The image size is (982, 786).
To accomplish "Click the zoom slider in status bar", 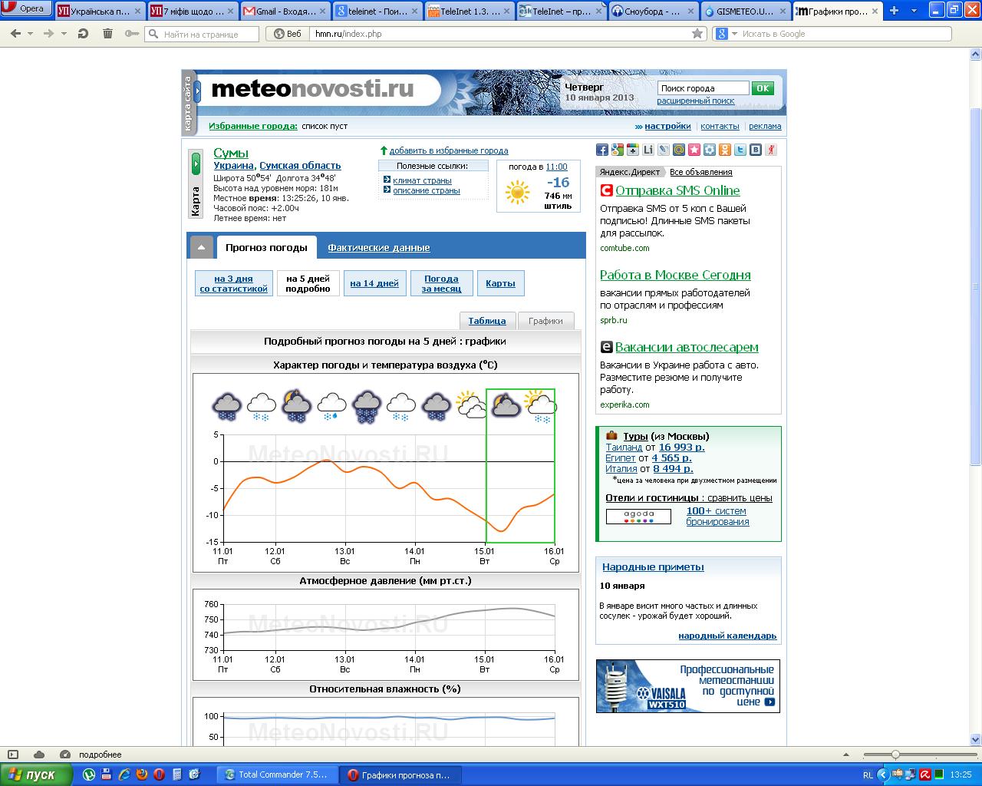I will [895, 755].
